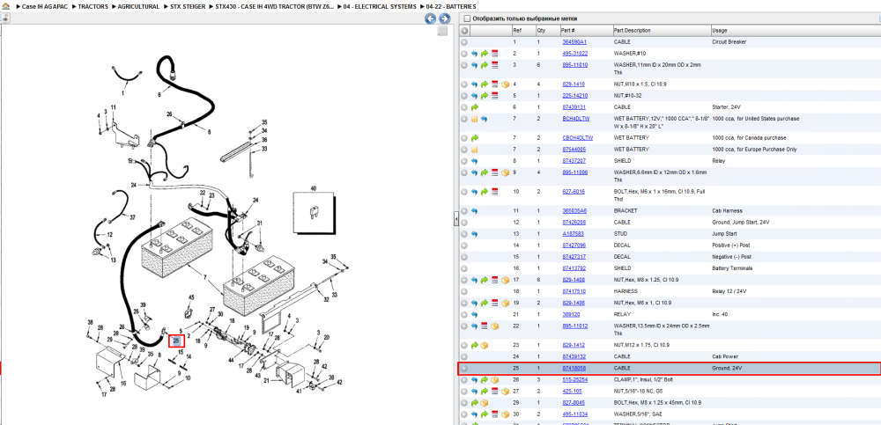Click the blue back-arrow icon in row 495-31022
The height and width of the screenshot is (425, 881).
coord(475,54)
